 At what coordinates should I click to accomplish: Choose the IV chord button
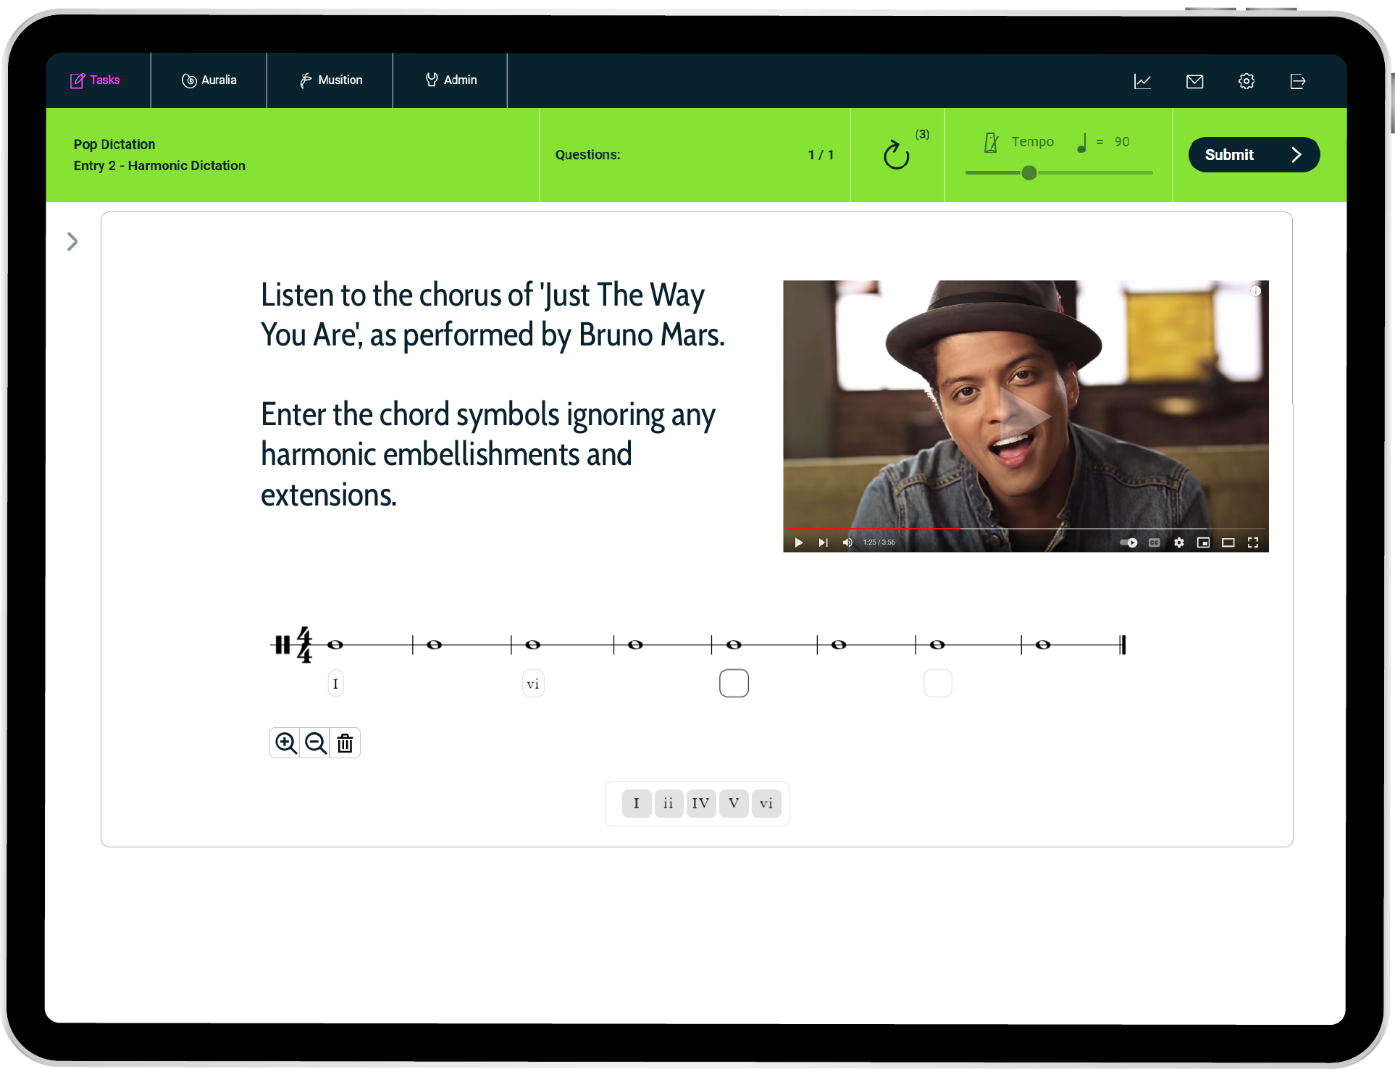[700, 803]
